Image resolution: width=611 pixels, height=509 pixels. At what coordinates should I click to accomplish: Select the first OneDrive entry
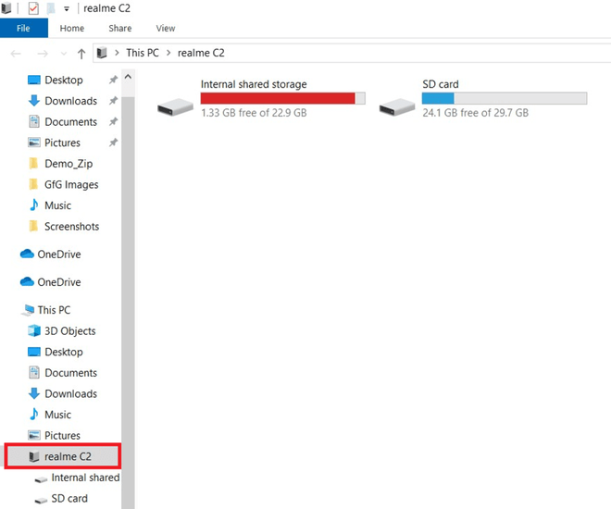coord(59,254)
